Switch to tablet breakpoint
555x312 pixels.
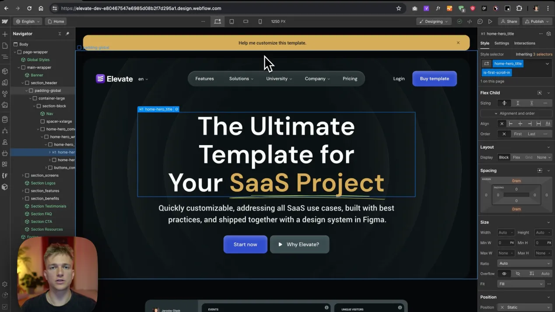[232, 21]
